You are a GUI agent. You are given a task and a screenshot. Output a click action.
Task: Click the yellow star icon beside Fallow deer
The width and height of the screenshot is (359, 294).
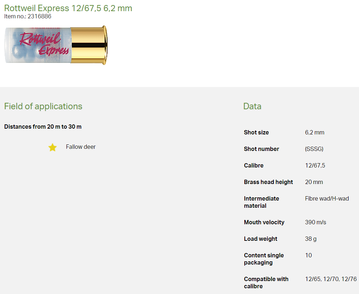point(52,147)
